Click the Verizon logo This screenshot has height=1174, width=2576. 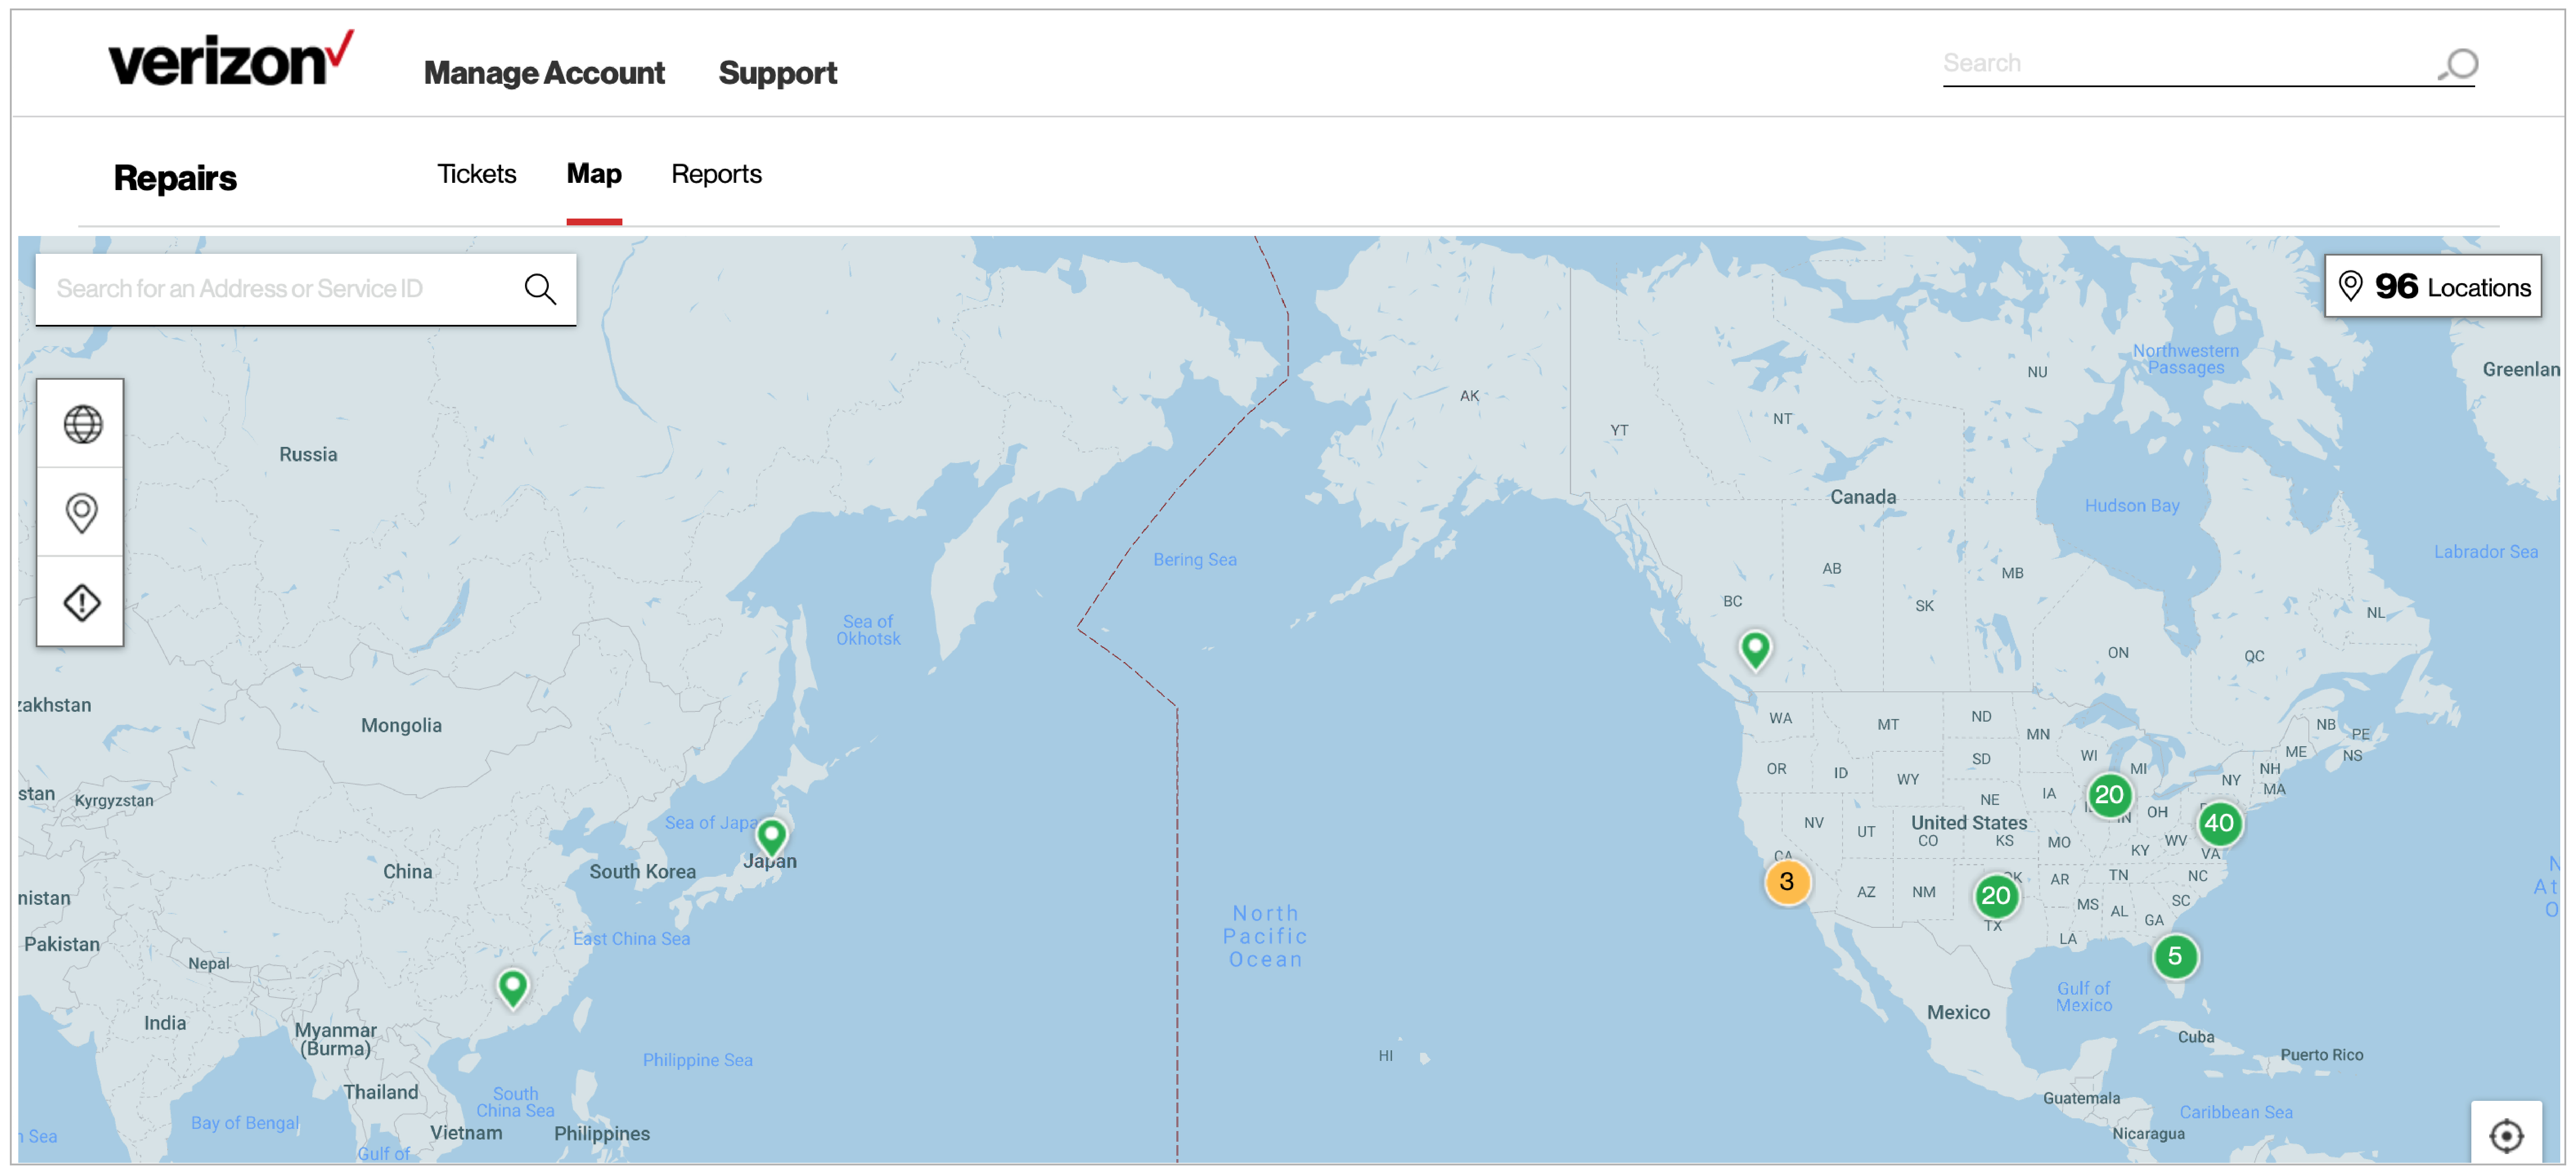click(231, 58)
